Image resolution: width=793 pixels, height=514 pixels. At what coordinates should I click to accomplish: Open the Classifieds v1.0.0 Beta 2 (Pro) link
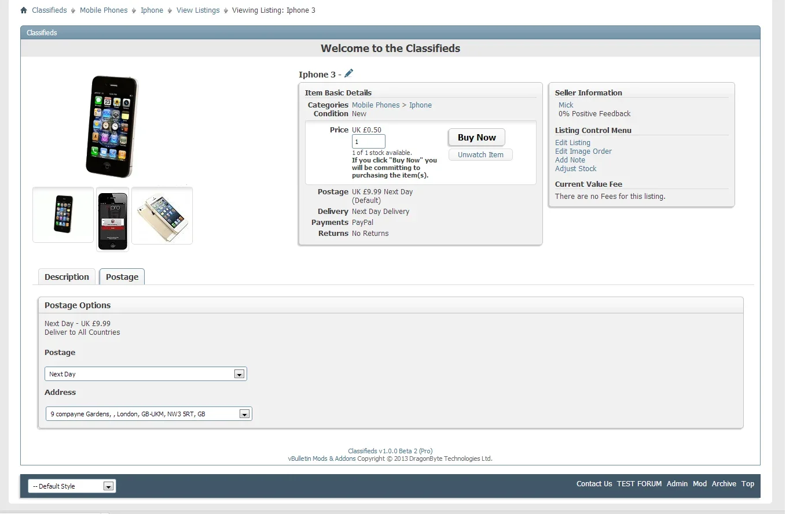[x=390, y=451]
